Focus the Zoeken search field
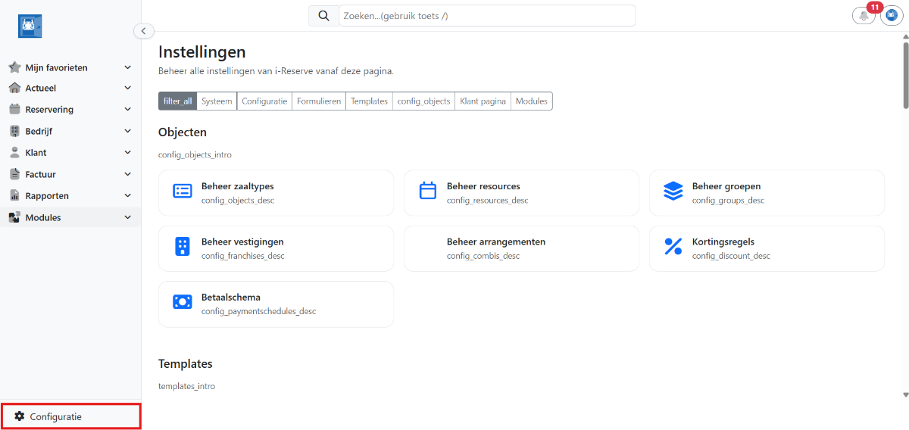 coord(486,16)
